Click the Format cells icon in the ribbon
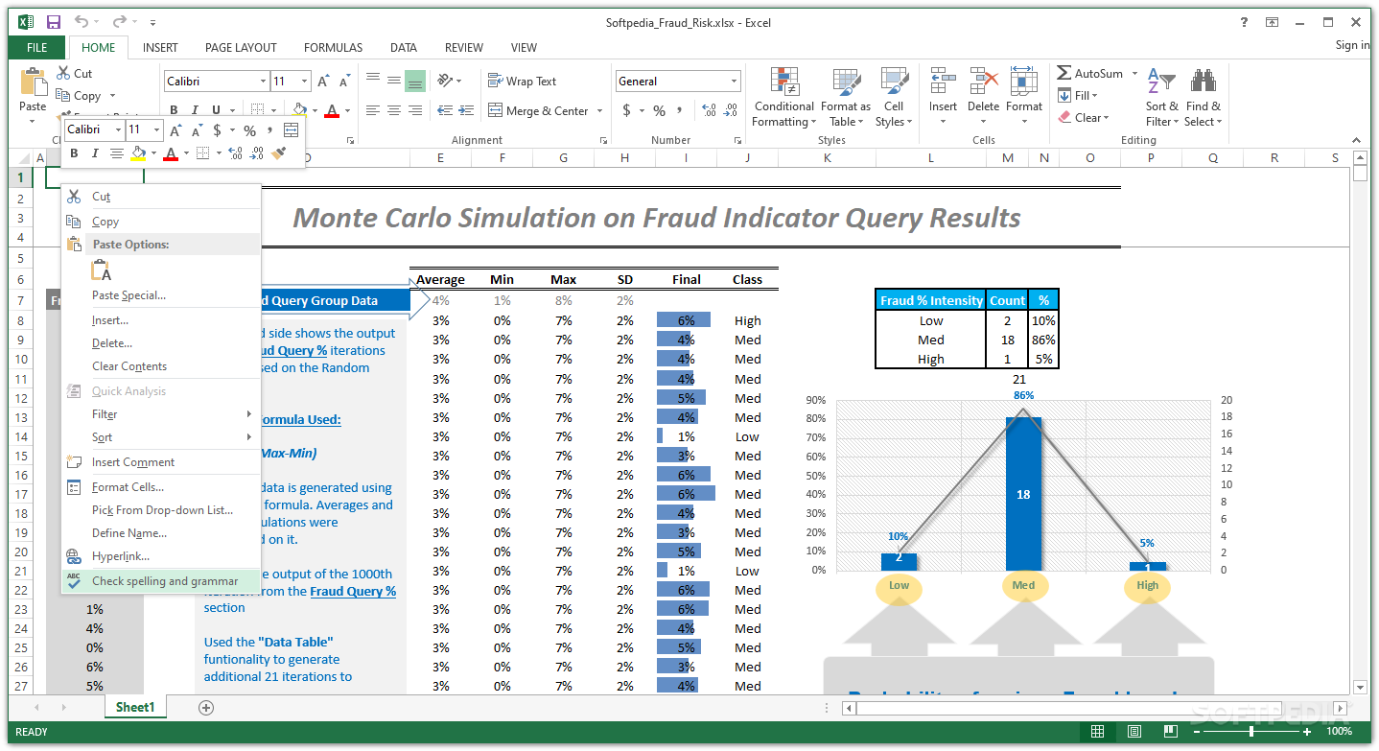1379x751 pixels. [x=1023, y=81]
